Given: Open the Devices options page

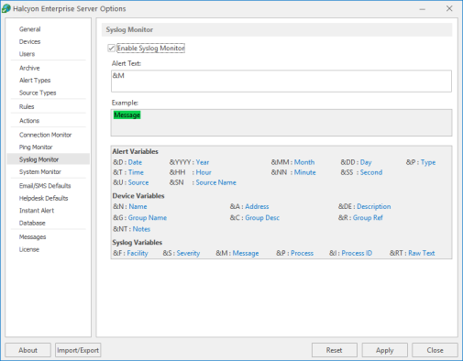Looking at the screenshot, I should point(29,41).
